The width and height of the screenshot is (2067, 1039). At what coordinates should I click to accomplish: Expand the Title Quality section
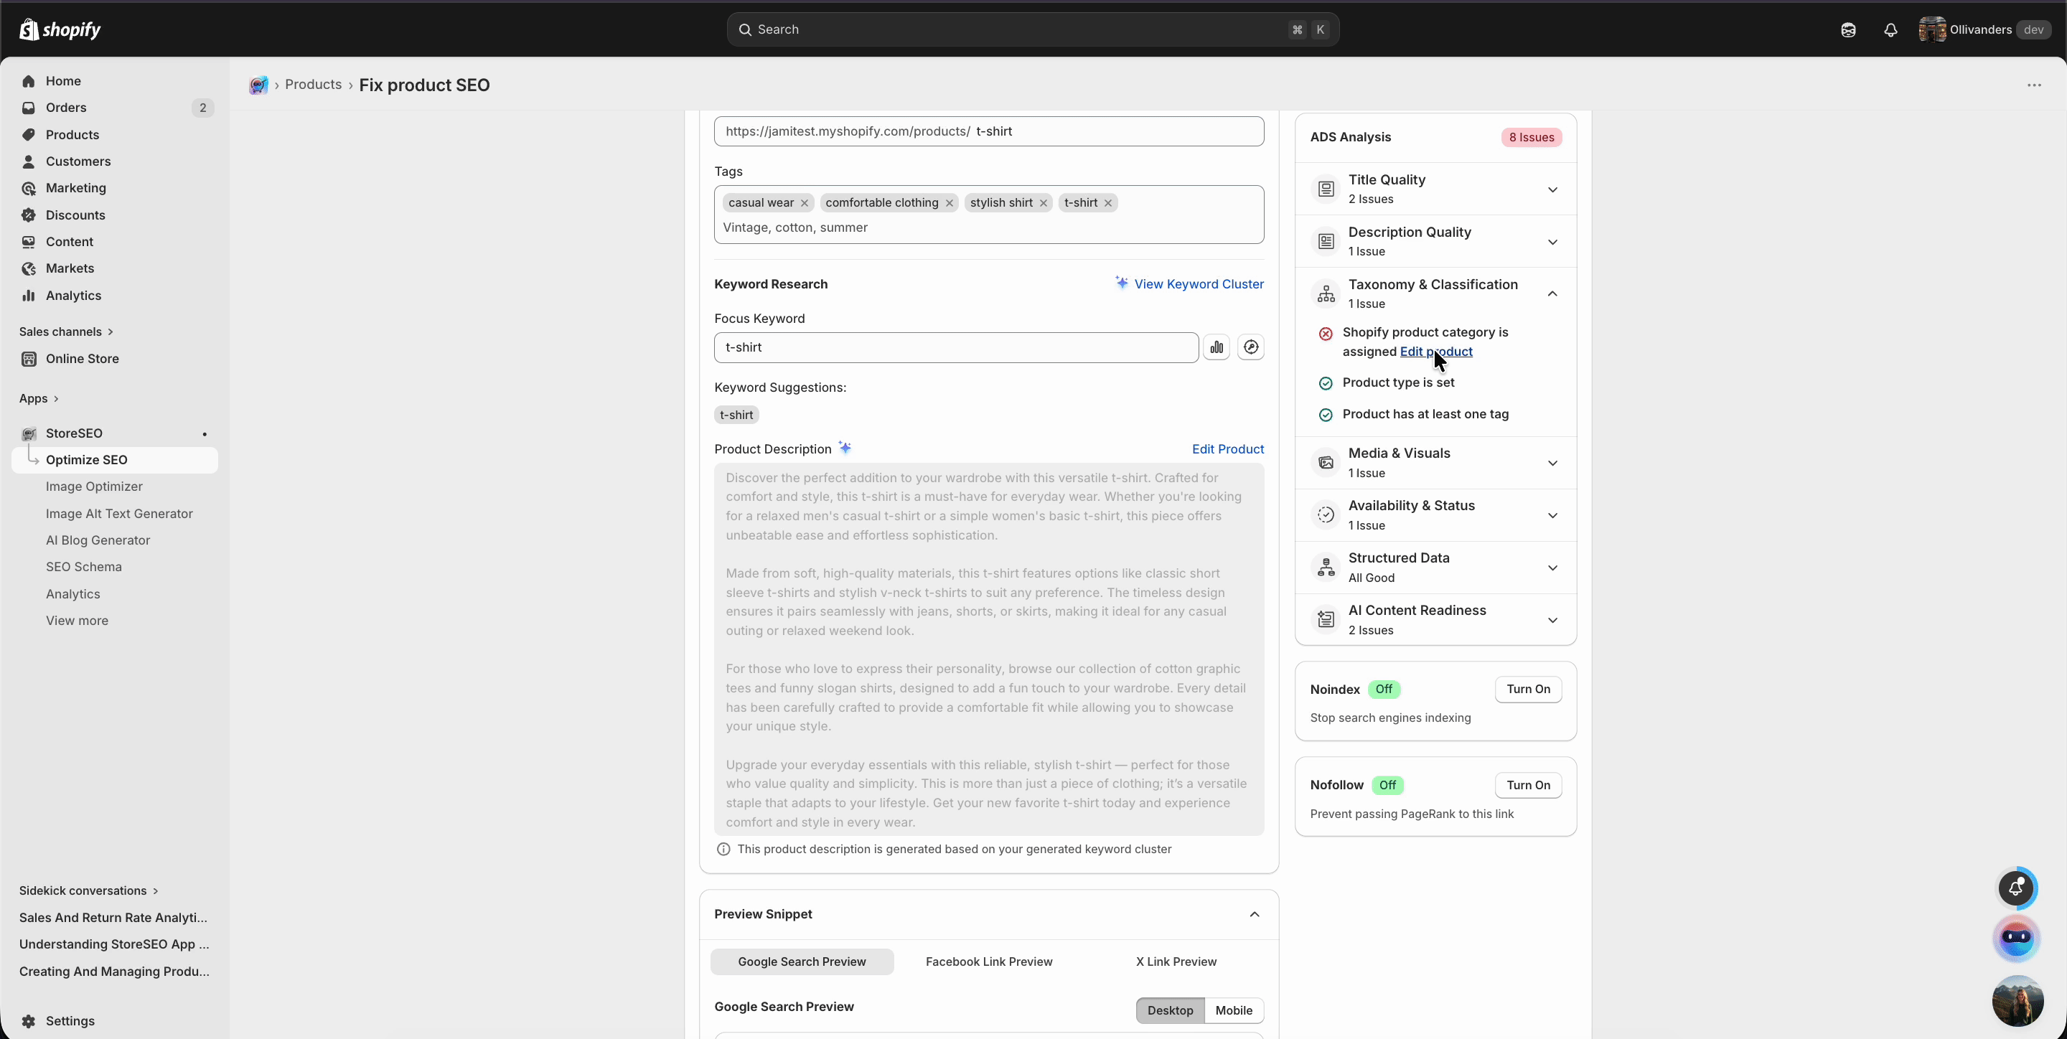pos(1552,189)
